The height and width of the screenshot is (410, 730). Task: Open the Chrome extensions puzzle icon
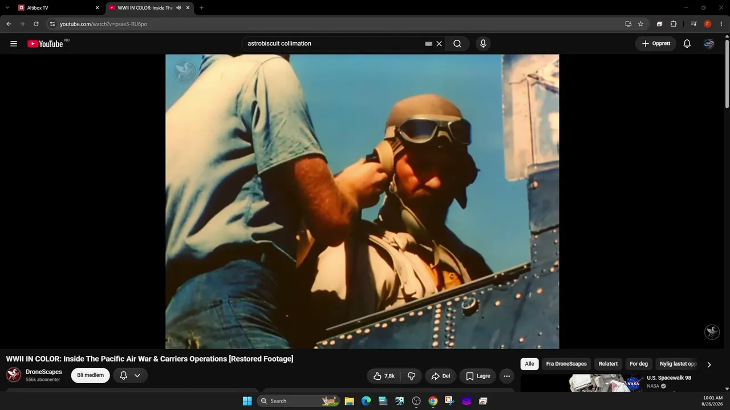[x=674, y=24]
